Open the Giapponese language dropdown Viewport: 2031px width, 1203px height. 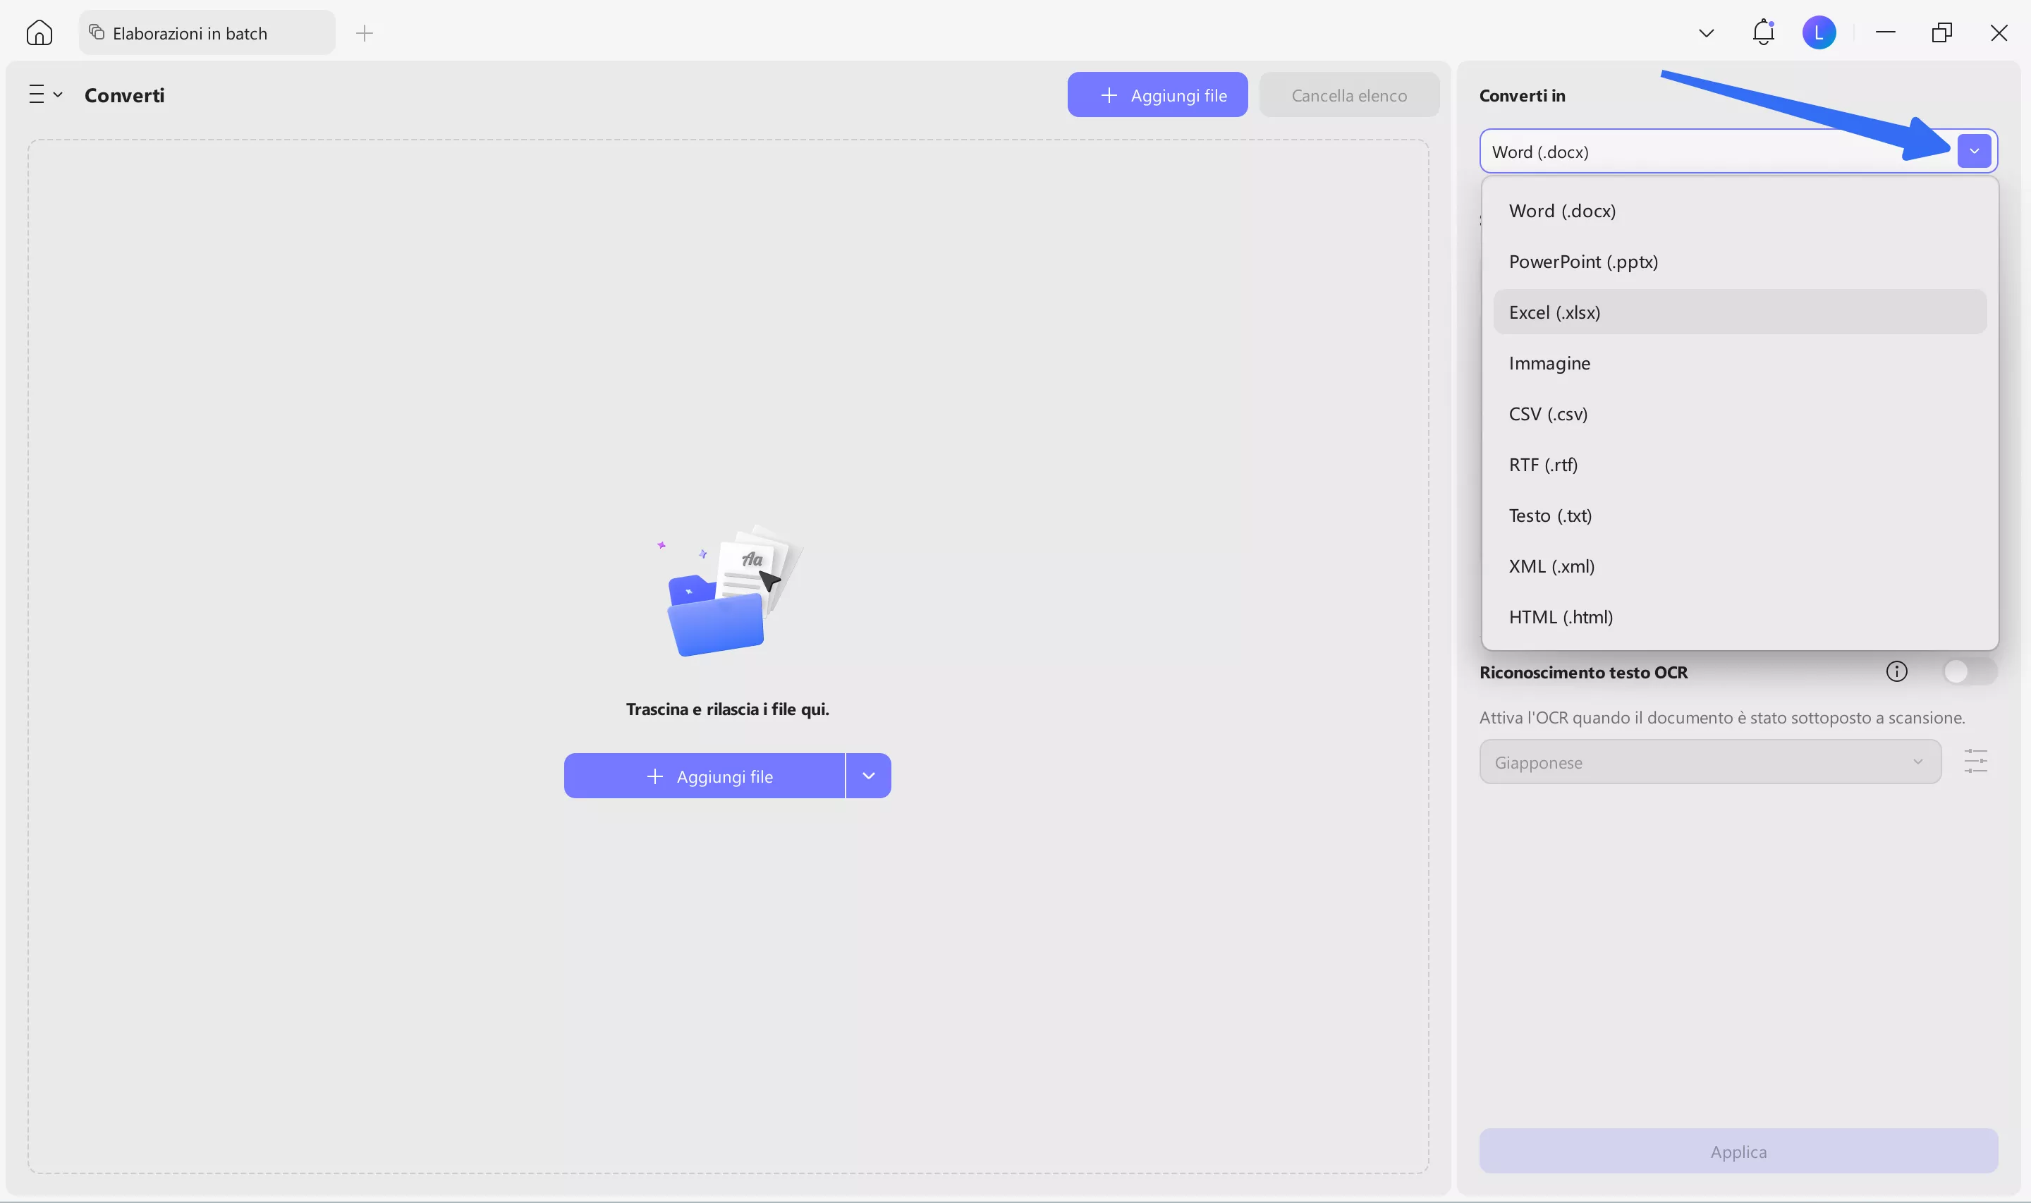coord(1709,762)
